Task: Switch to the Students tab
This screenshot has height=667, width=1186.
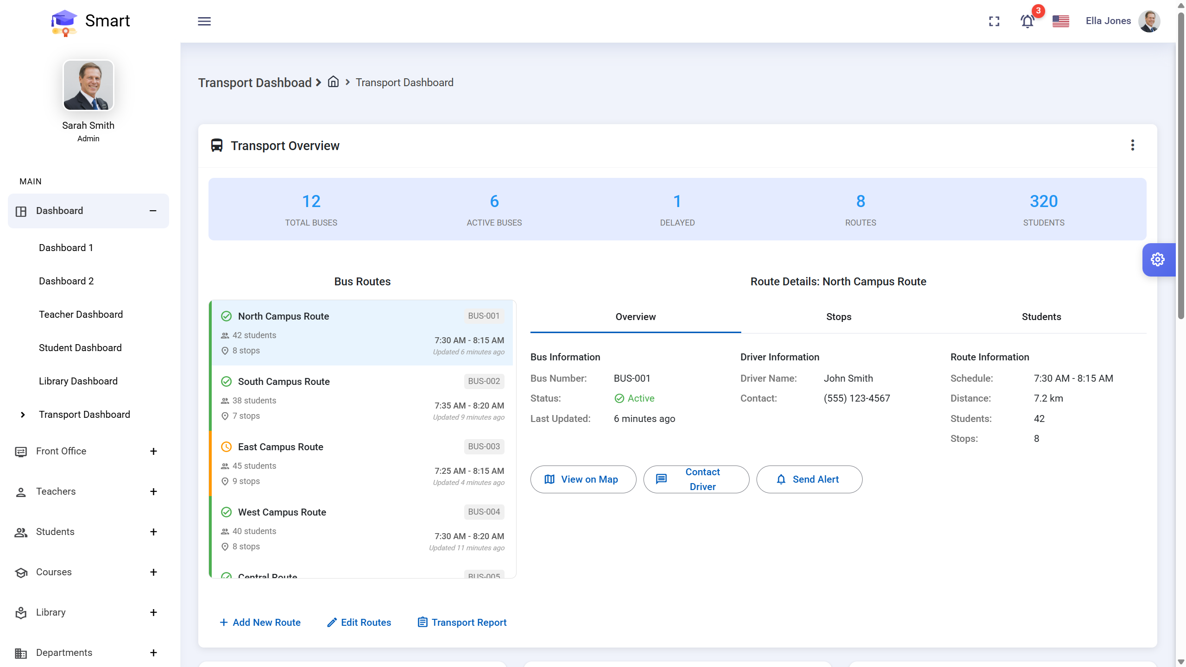Action: (x=1041, y=317)
